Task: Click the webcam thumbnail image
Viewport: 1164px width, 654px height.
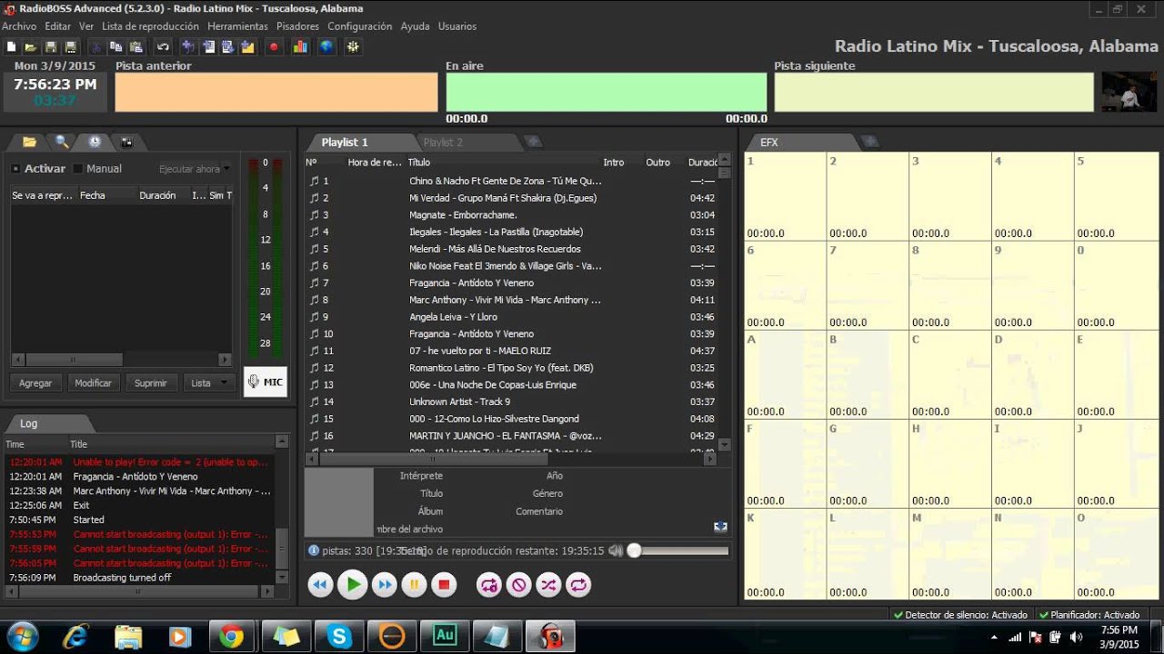Action: click(1129, 92)
